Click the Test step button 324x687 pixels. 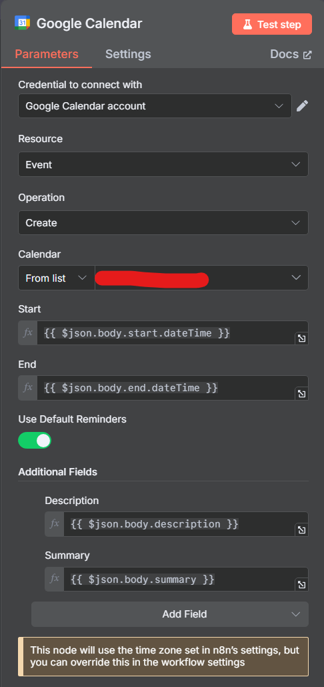coord(271,24)
